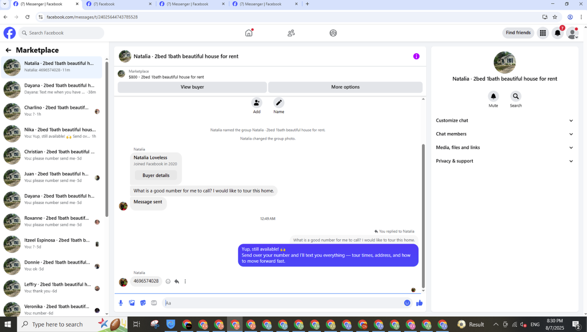
Task: Click Add people icon in chat
Action: point(257,103)
